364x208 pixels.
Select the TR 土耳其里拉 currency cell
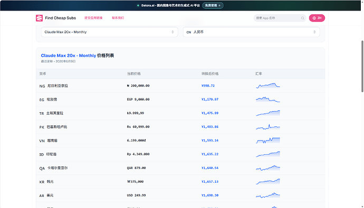[51, 113]
